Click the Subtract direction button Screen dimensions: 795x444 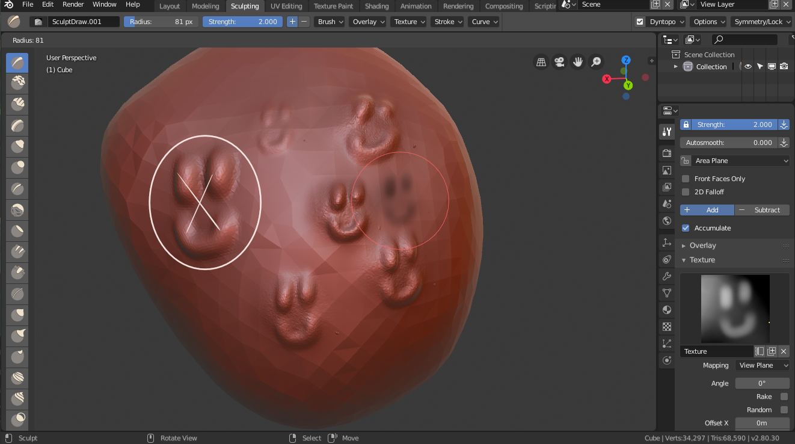[762, 210]
